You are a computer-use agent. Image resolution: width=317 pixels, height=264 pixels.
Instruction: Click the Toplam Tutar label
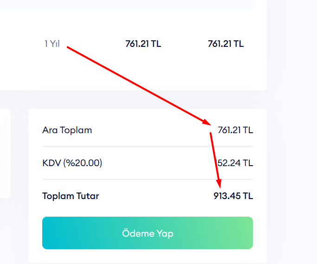[71, 196]
